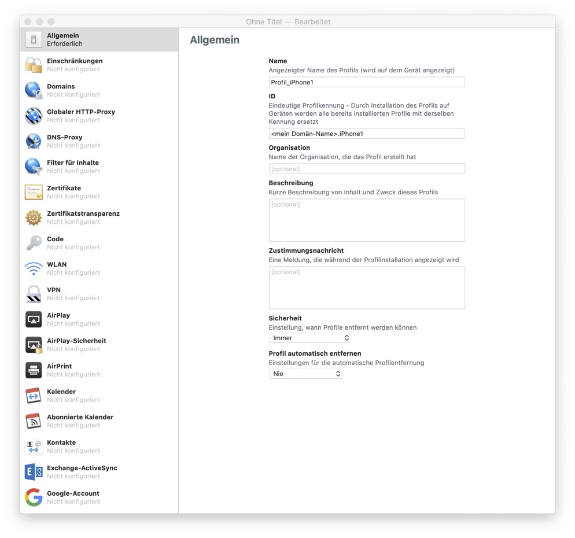
Task: Click the Globaler HTTP-Proxy icon
Action: click(x=33, y=116)
